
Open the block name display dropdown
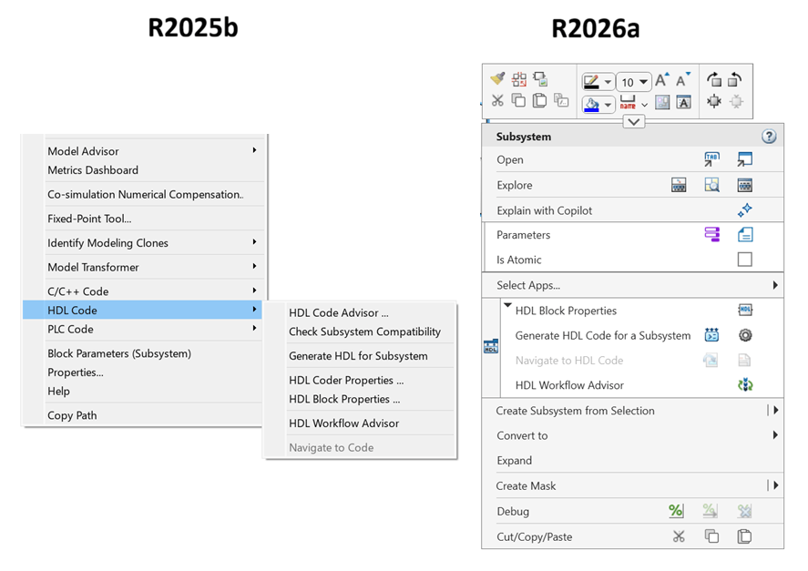[x=644, y=105]
